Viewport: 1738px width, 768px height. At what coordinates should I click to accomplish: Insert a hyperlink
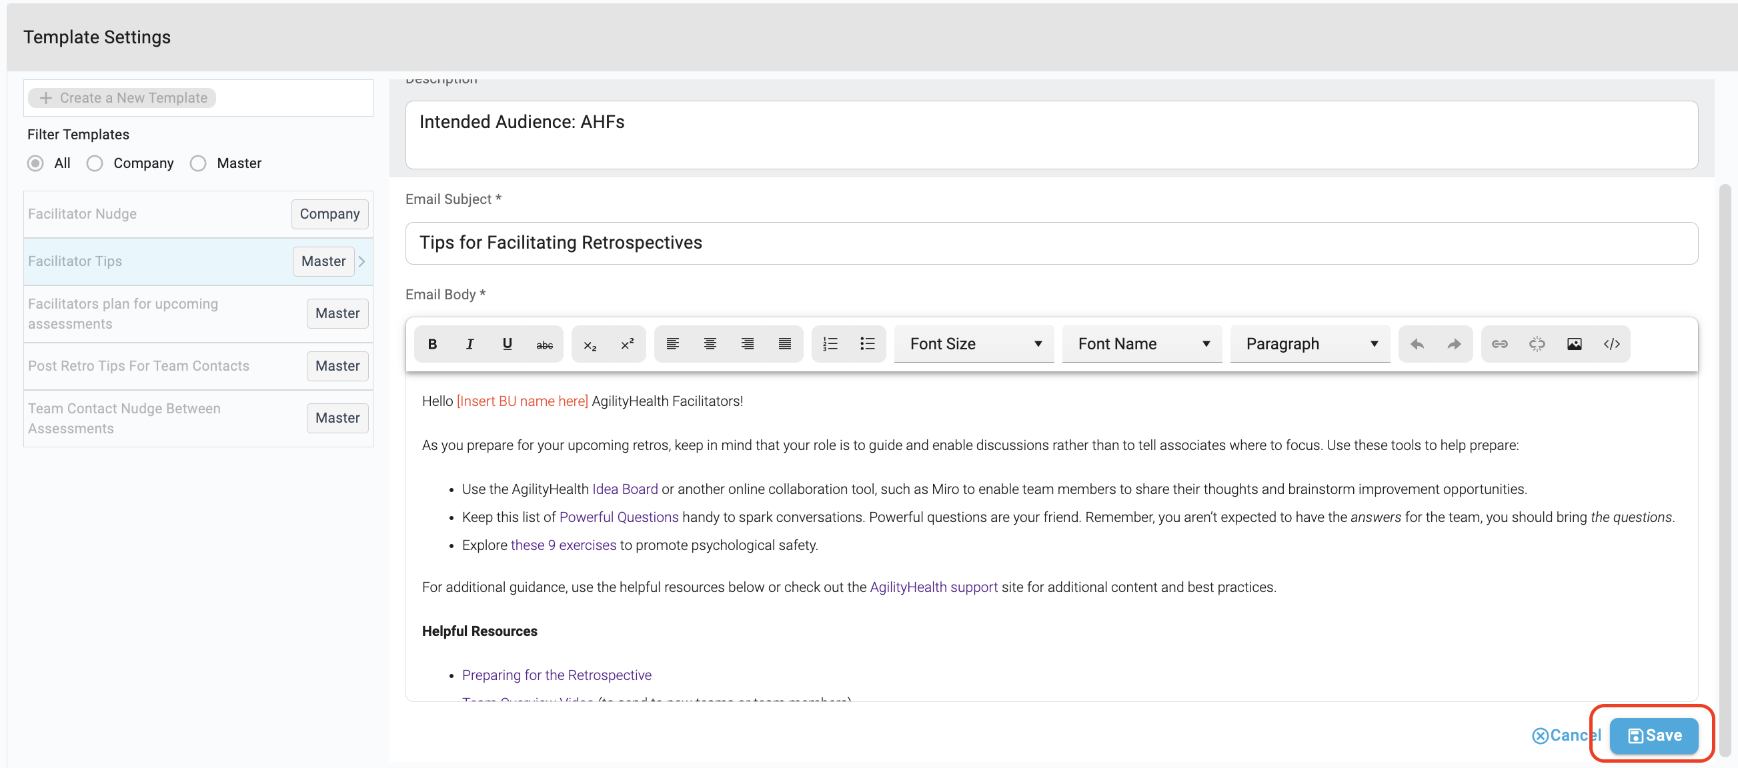[1499, 344]
